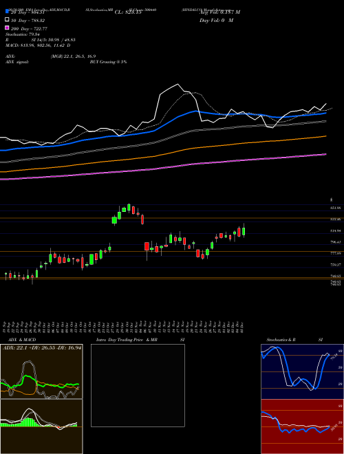Click the latest green candlestick on the price chart
The image size is (344, 454).
point(244,231)
